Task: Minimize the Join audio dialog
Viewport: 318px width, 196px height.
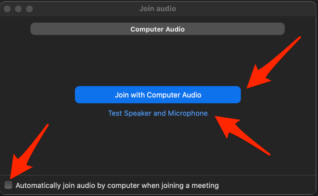Action: (x=18, y=9)
